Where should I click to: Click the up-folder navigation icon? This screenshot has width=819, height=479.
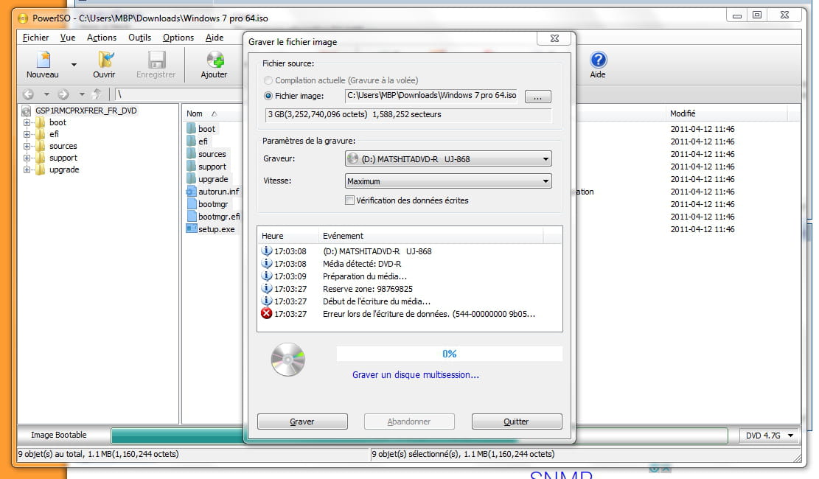click(97, 94)
